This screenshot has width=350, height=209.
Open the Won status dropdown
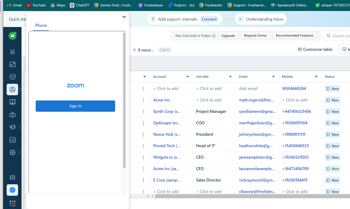[332, 169]
